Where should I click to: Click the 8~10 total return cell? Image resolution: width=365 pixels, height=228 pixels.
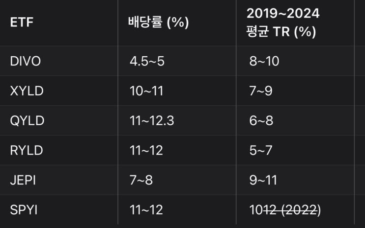tap(264, 61)
